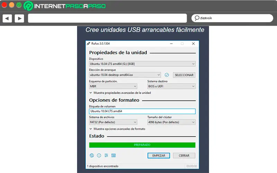Open the Rufus settings sliders icon
277x173 pixels.
(x=106, y=155)
